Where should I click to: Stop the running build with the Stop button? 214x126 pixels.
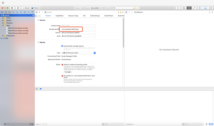18,8
